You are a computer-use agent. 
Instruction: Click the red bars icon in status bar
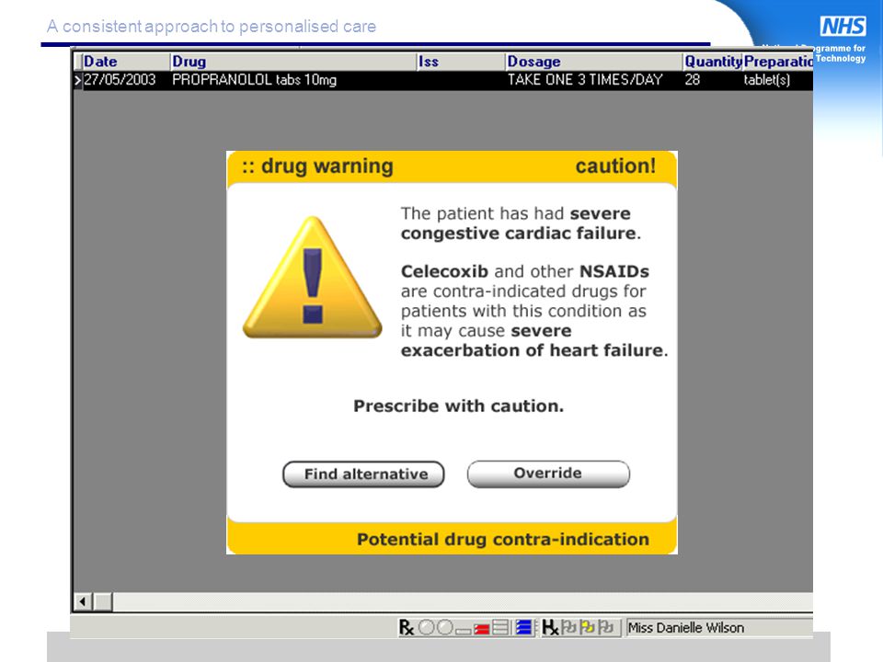pos(481,629)
